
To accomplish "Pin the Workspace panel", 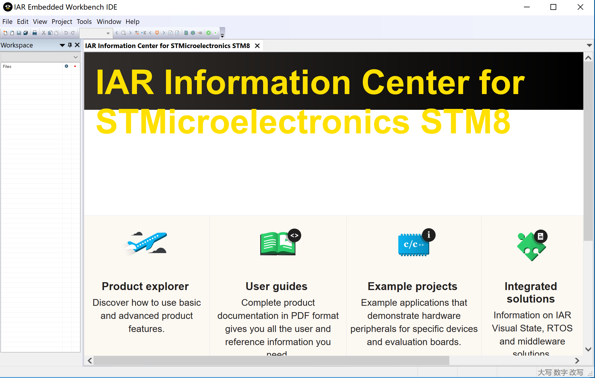I will coord(70,45).
